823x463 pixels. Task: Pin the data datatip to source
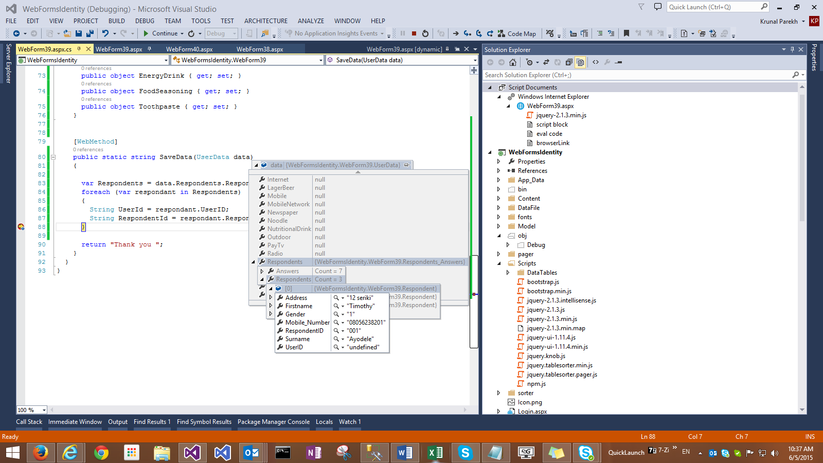407,165
